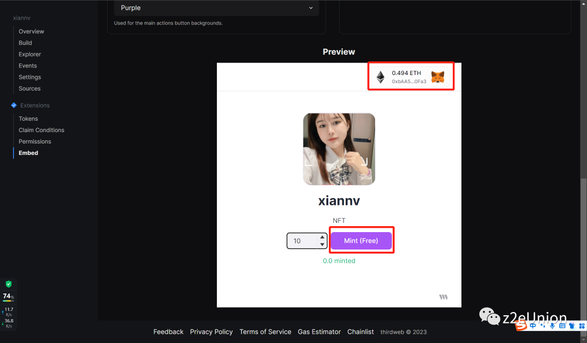The width and height of the screenshot is (587, 343).
Task: Click the xiannv NFT thumbnail image
Action: (x=339, y=149)
